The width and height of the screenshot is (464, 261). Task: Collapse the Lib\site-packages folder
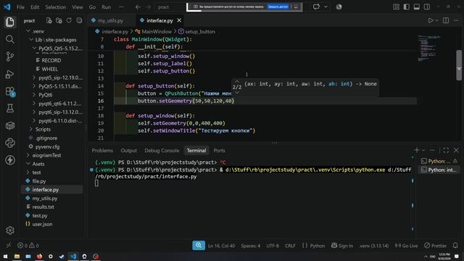tap(31, 40)
